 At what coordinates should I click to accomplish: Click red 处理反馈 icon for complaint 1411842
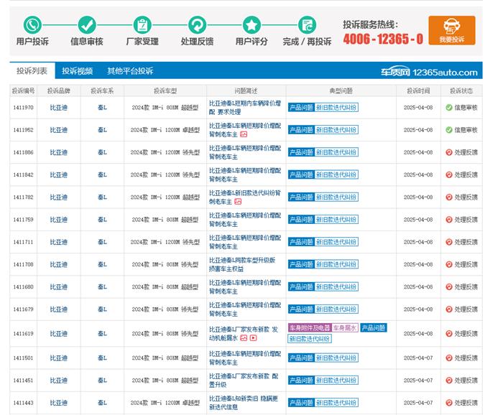click(449, 174)
